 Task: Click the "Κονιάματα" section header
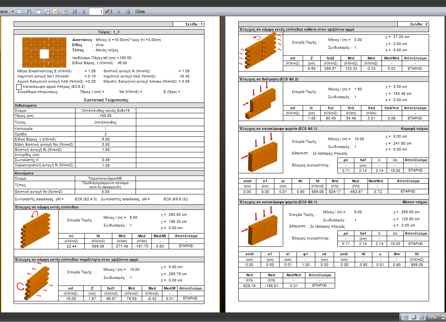[x=24, y=173]
